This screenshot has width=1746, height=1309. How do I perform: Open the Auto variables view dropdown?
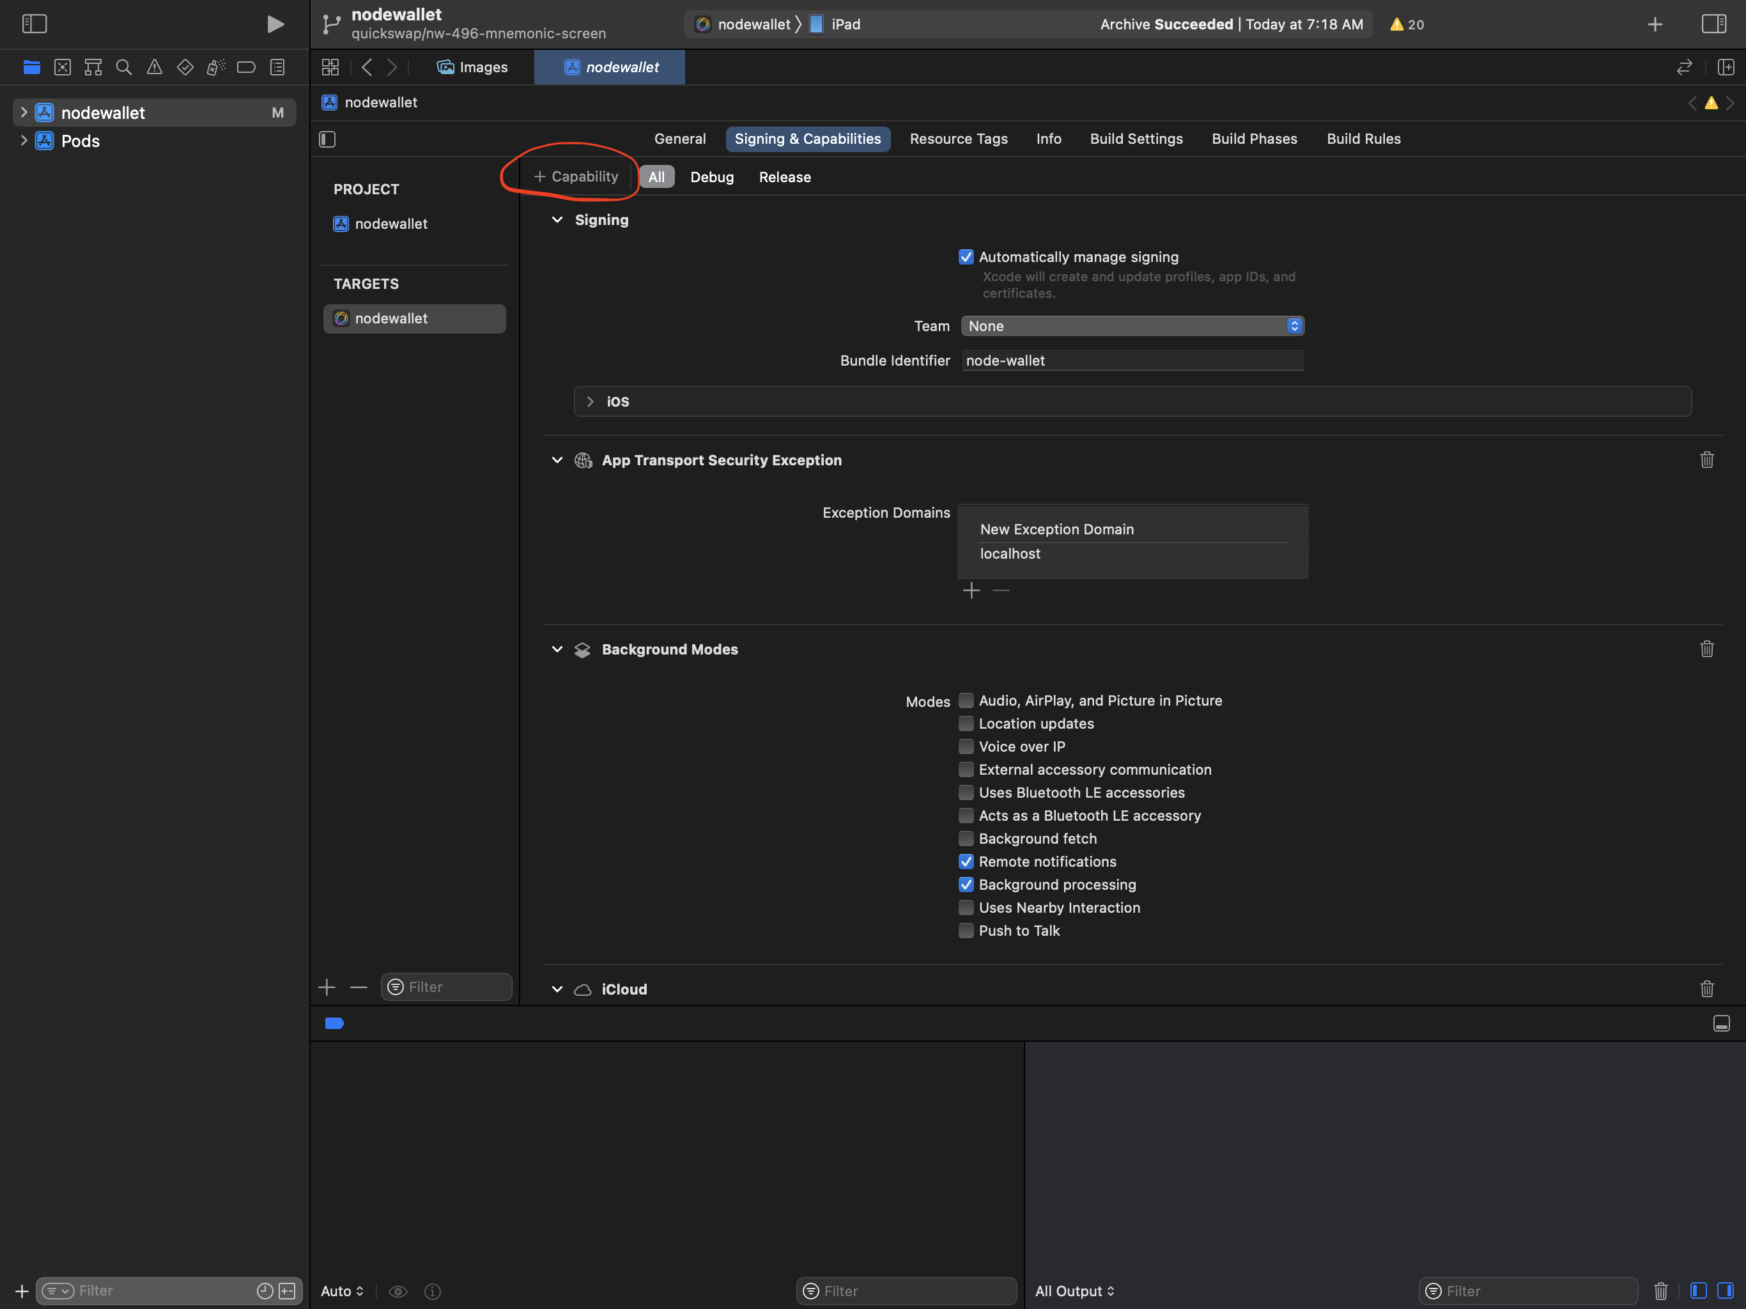coord(342,1291)
